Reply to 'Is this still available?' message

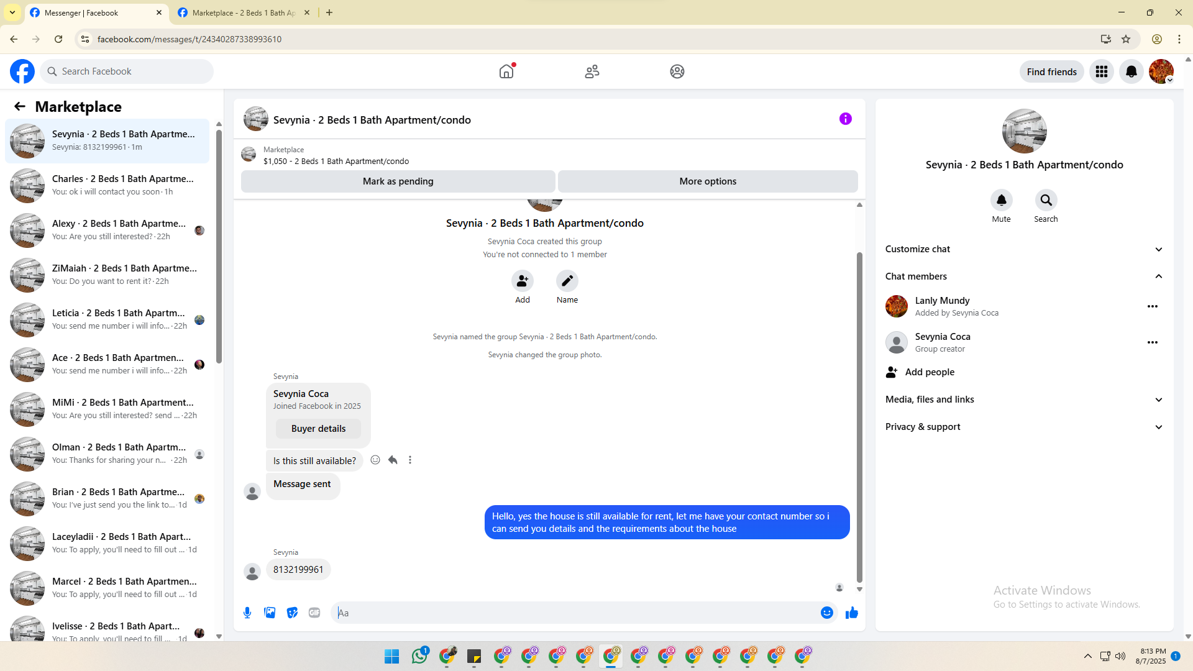[393, 460]
